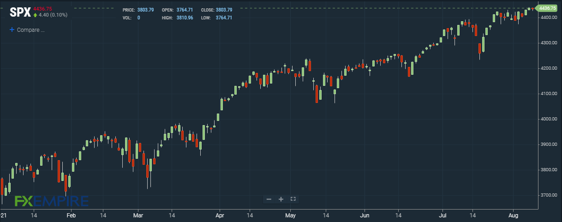Zoom out the chart with minus icon
The height and width of the screenshot is (222, 562).
269,199
